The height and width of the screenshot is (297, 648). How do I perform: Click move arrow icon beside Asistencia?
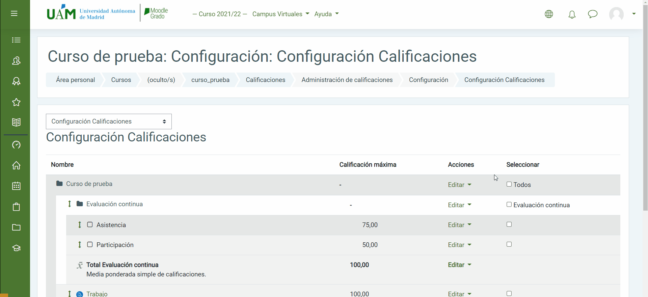tap(80, 225)
